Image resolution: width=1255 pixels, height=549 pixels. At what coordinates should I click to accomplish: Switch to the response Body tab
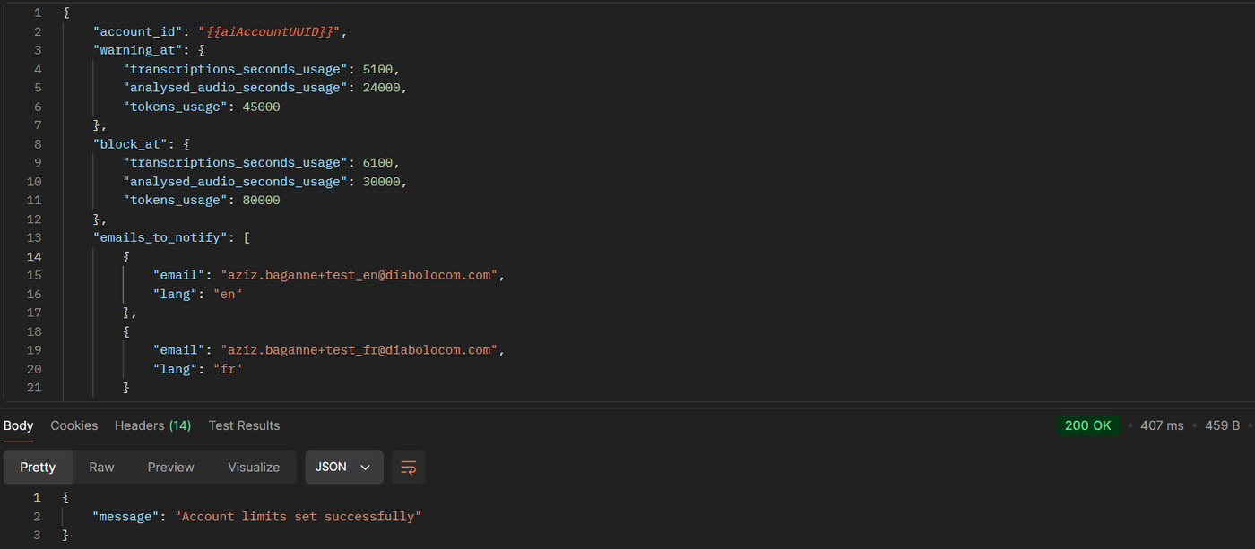tap(18, 425)
